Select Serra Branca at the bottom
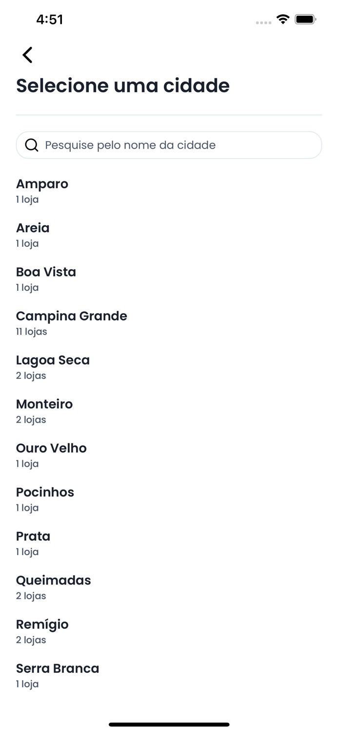This screenshot has width=338, height=733. click(x=58, y=668)
